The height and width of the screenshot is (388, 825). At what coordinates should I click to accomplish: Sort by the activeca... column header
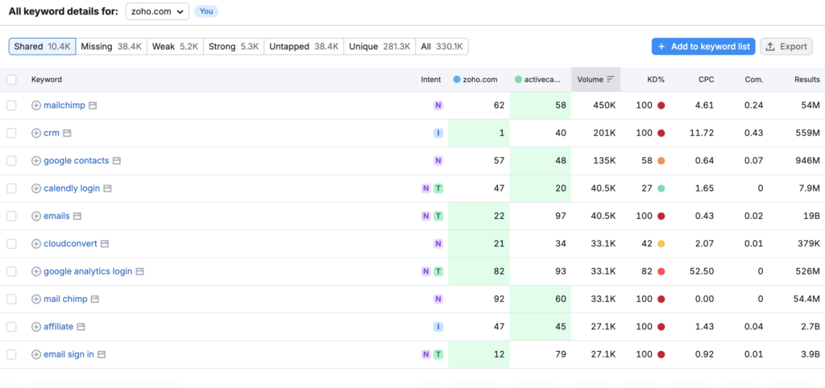(x=537, y=80)
